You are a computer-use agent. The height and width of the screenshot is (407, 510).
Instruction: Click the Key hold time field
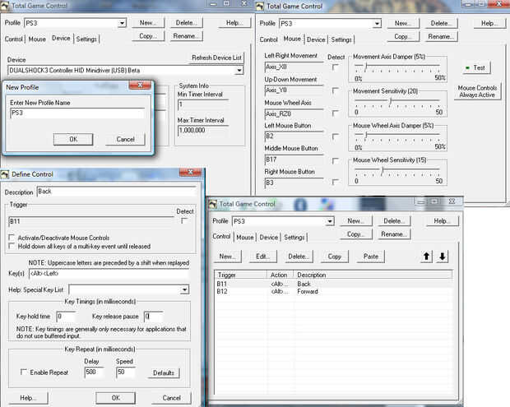(x=66, y=317)
